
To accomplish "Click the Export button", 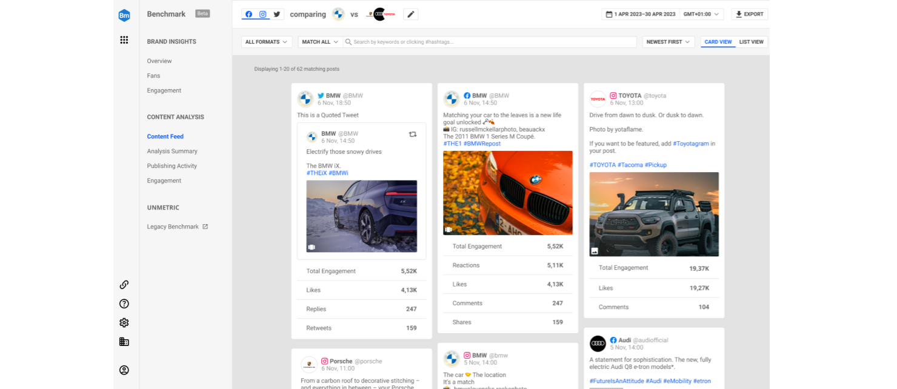I will click(750, 15).
